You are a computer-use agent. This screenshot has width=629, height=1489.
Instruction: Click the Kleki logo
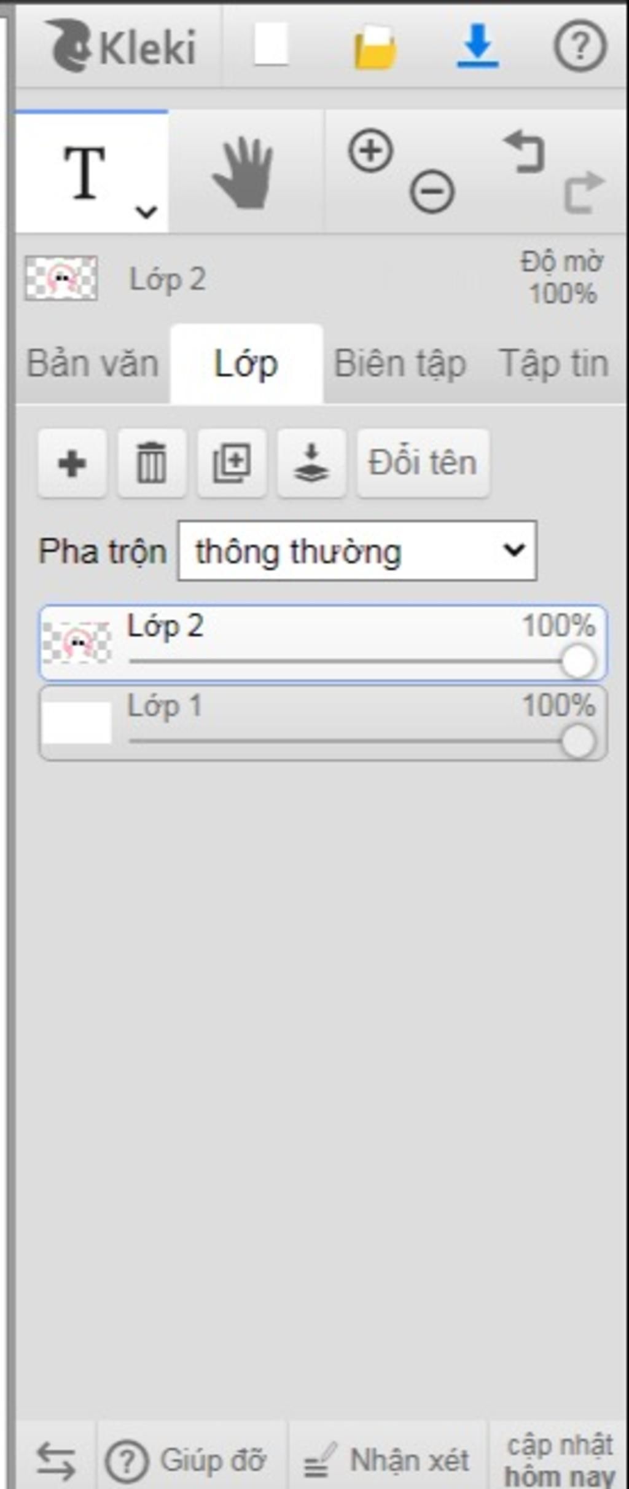[122, 46]
